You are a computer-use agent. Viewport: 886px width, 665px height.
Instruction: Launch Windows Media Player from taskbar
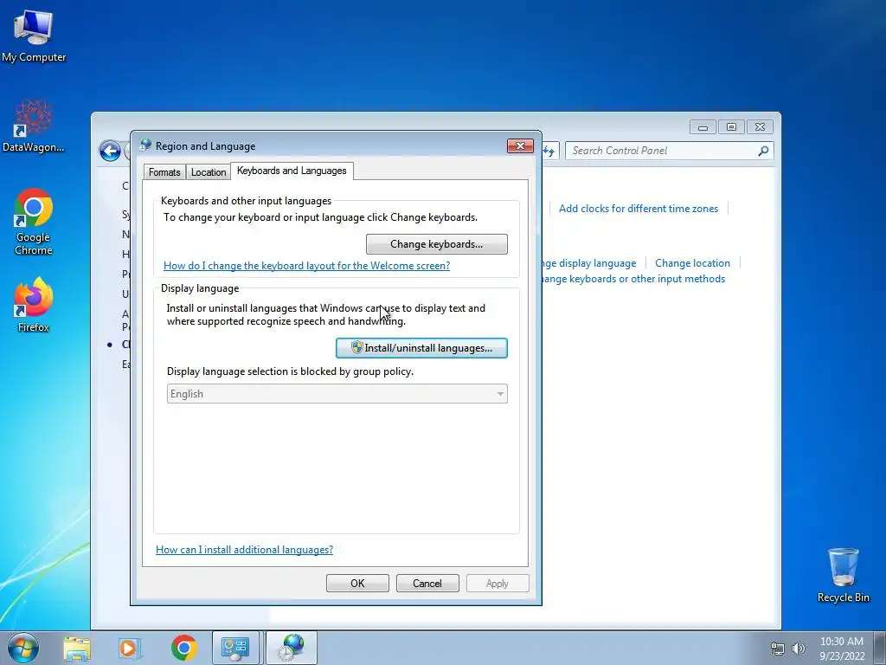(x=129, y=648)
